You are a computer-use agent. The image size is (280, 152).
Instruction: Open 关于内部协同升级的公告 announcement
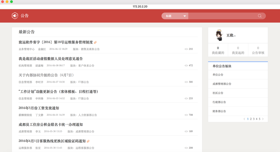(46, 75)
